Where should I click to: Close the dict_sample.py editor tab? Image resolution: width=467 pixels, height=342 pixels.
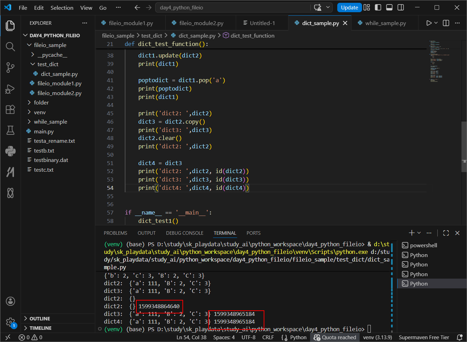click(x=345, y=23)
